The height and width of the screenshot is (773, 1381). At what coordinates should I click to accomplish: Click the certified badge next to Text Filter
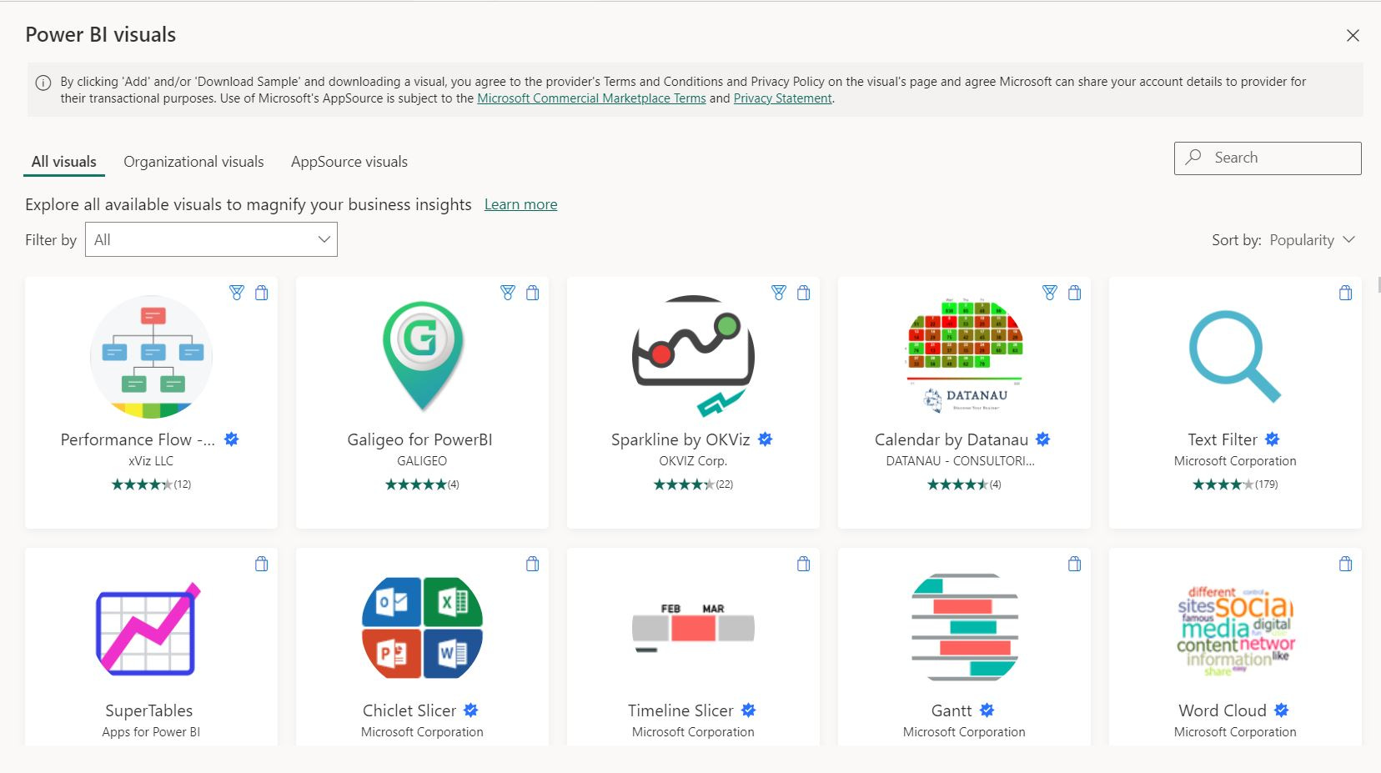point(1273,439)
